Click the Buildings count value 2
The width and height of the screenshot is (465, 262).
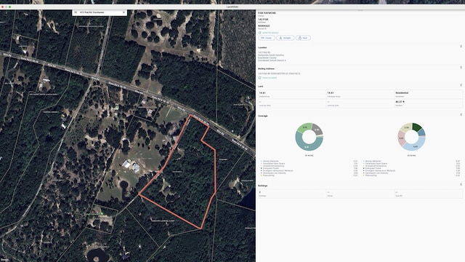[x=260, y=192]
